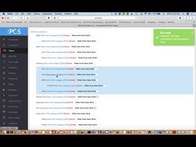Check Hide from Item Grid for Hats
This screenshot has width=196, height=147.
click(x=97, y=74)
